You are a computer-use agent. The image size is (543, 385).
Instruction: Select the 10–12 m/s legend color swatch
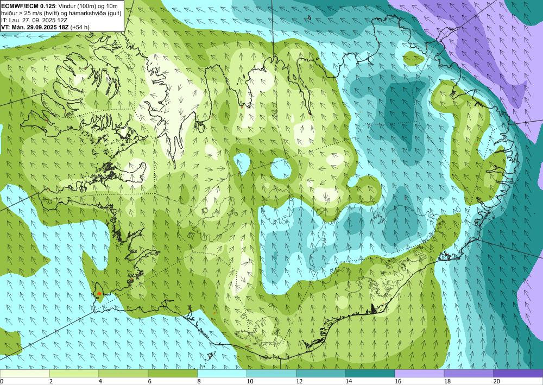[271, 374]
